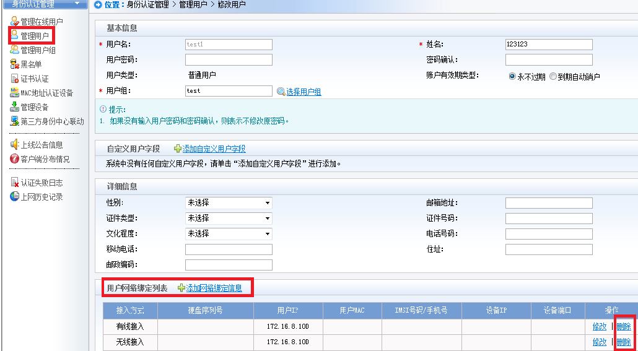This screenshot has height=351, width=638.
Task: Click the MAC地址认证设备 icon
Action: coord(15,93)
